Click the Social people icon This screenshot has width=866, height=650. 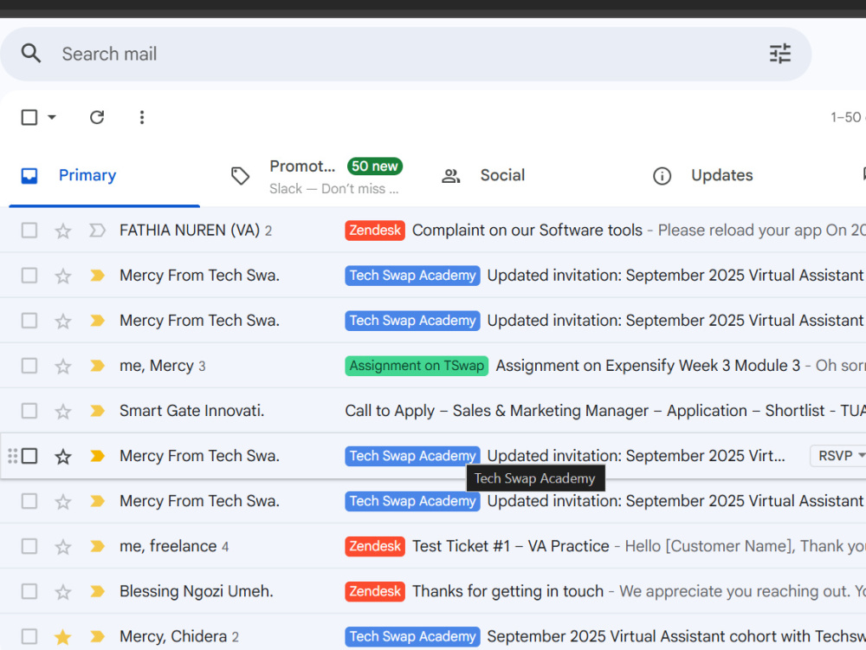(450, 176)
